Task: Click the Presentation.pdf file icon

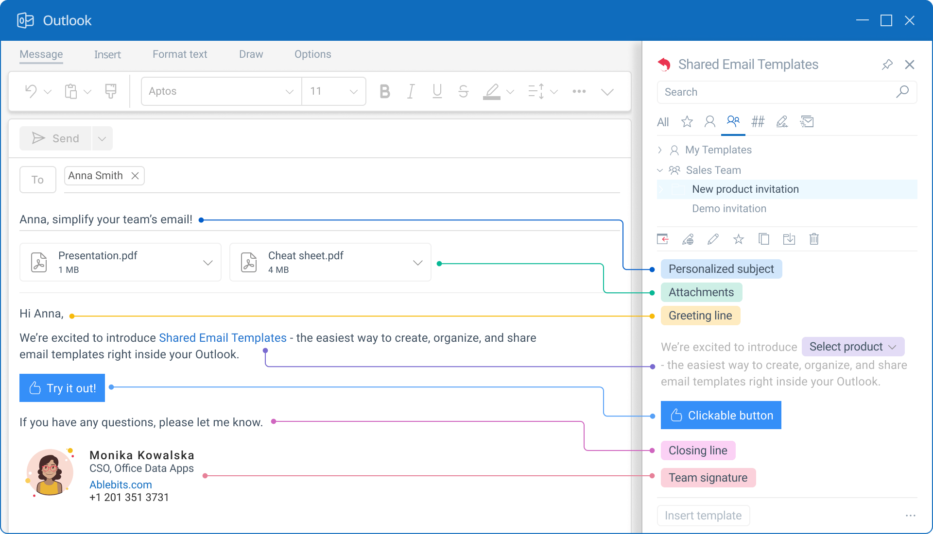Action: click(39, 262)
